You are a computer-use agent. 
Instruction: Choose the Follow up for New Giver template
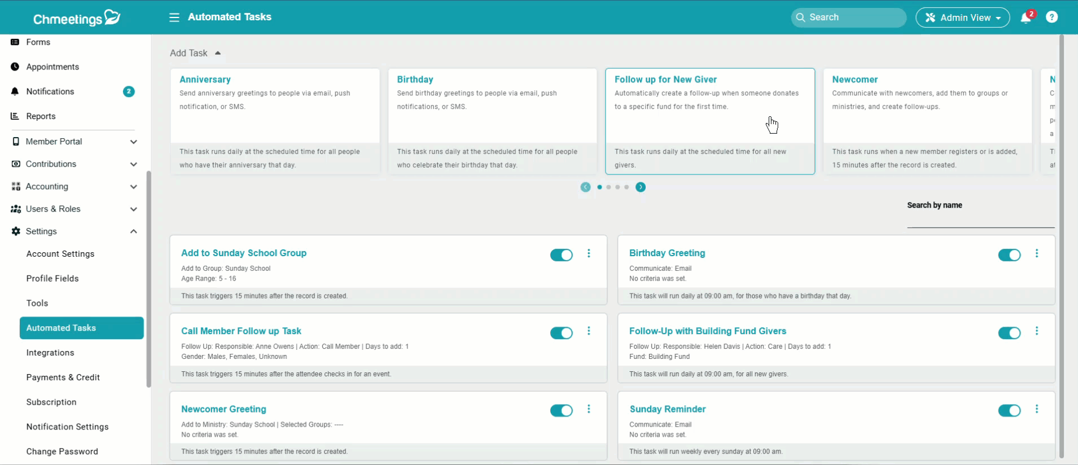(709, 121)
